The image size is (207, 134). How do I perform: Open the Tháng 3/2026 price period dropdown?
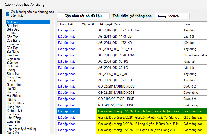tap(172, 16)
